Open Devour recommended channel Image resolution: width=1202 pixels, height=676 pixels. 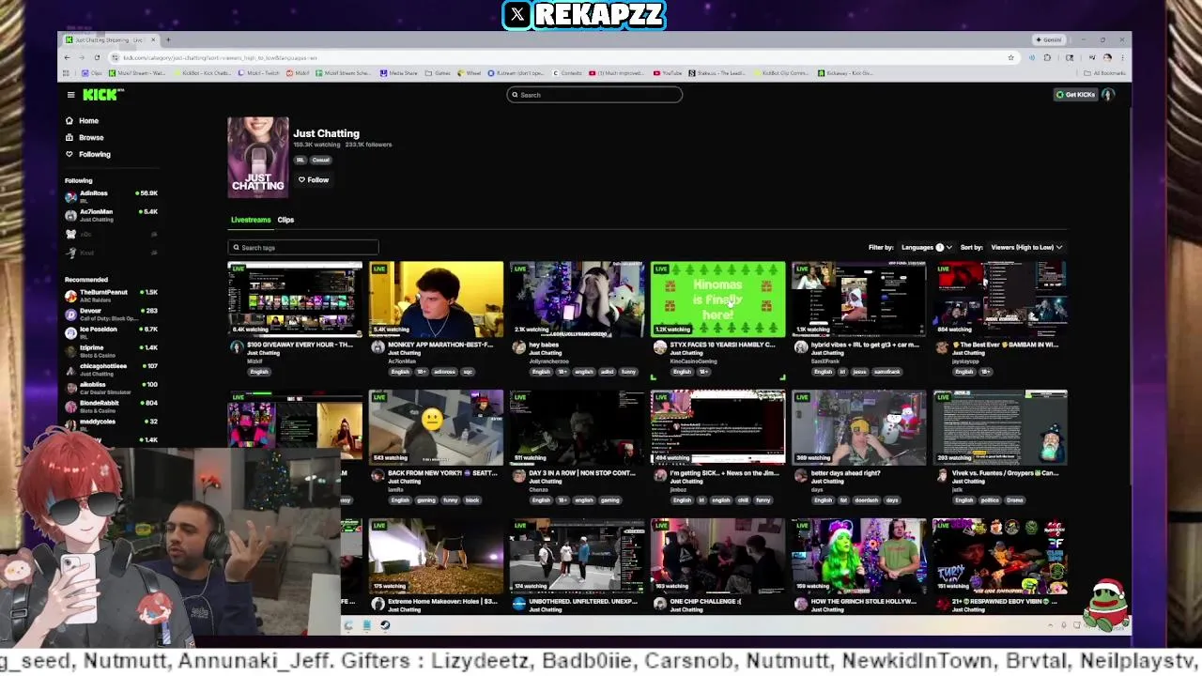pos(111,314)
